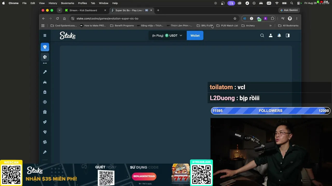
Task: Open the Cool Epidemicsou... bookmark folder
Action: click(x=64, y=26)
